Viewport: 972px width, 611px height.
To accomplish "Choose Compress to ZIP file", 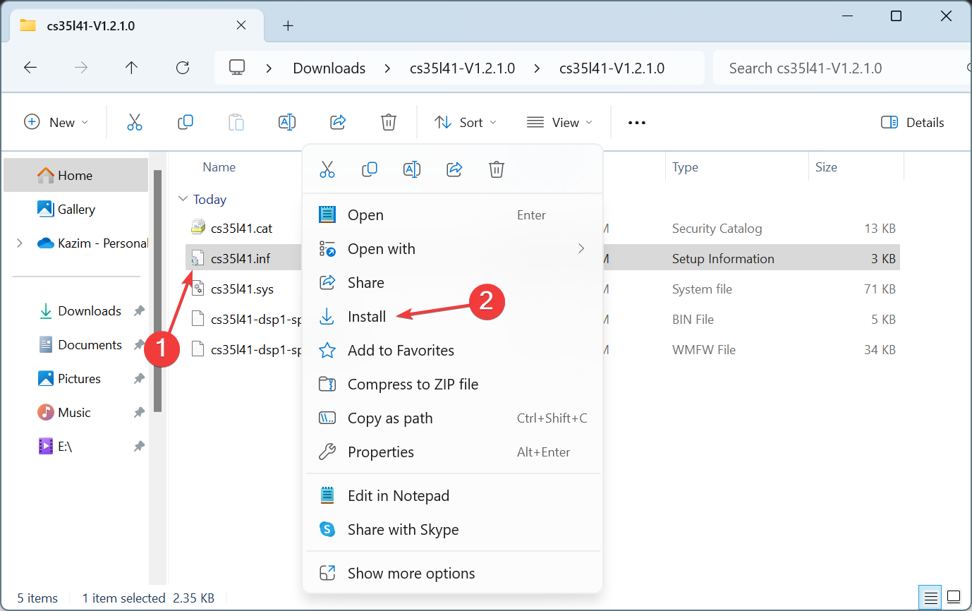I will tap(452, 384).
